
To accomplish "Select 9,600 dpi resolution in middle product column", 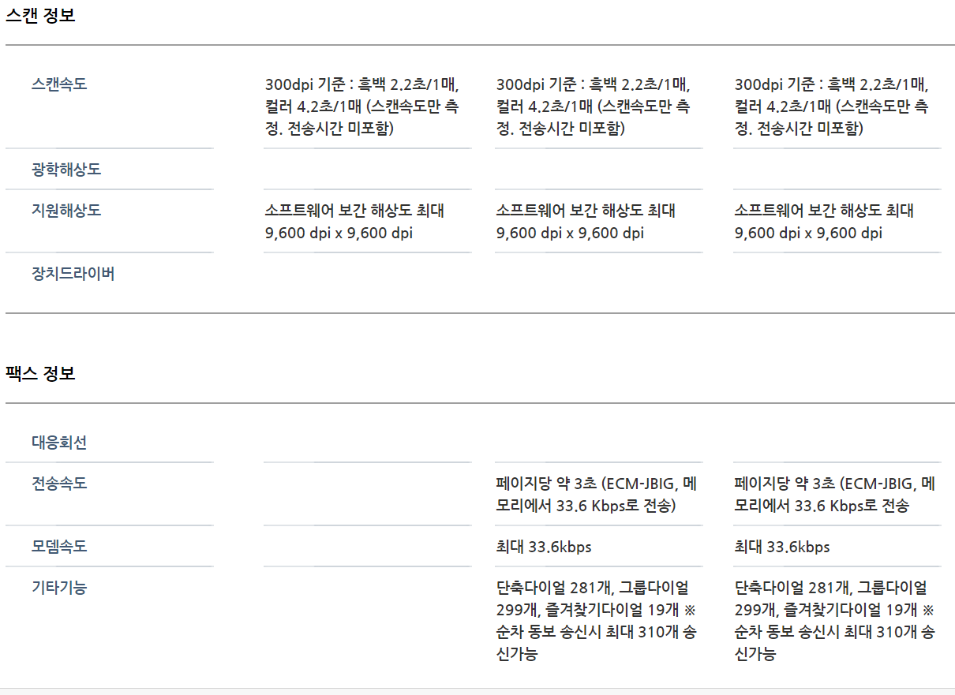I will [x=570, y=233].
